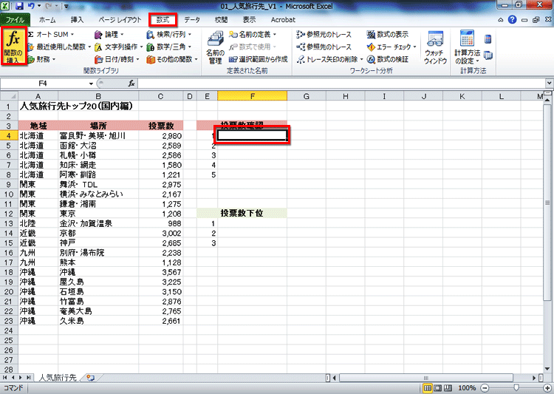
Task: Click the calculate sheet icon
Action: coord(488,55)
